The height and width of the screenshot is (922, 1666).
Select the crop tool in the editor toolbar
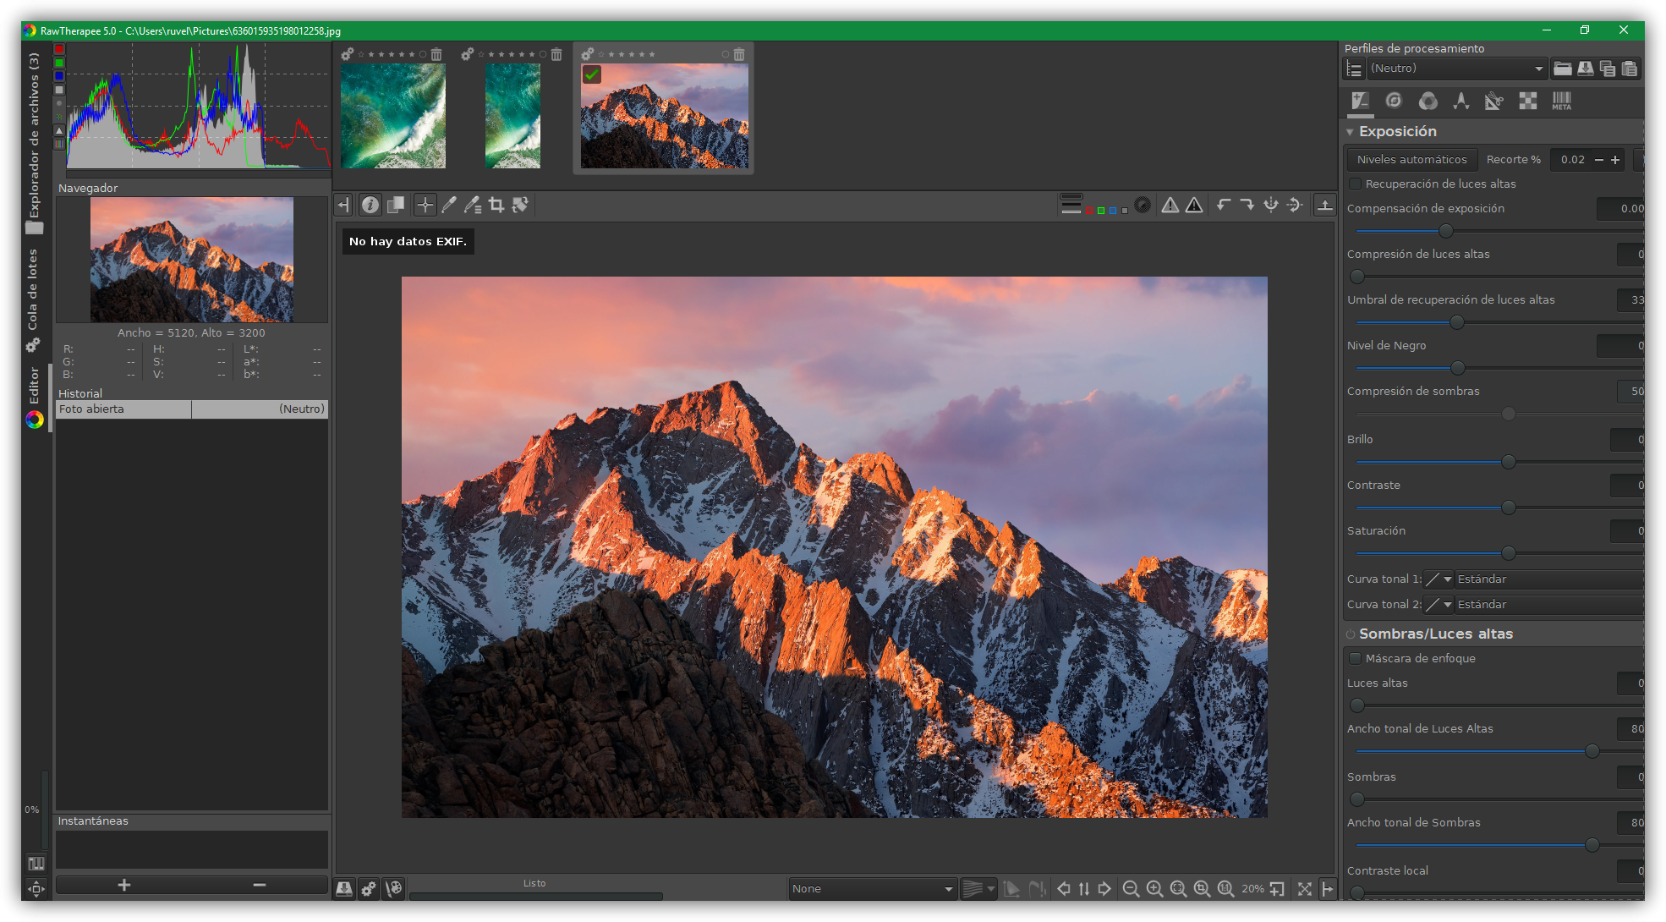pyautogui.click(x=496, y=205)
